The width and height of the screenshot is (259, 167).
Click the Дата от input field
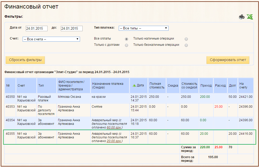tap(36, 29)
